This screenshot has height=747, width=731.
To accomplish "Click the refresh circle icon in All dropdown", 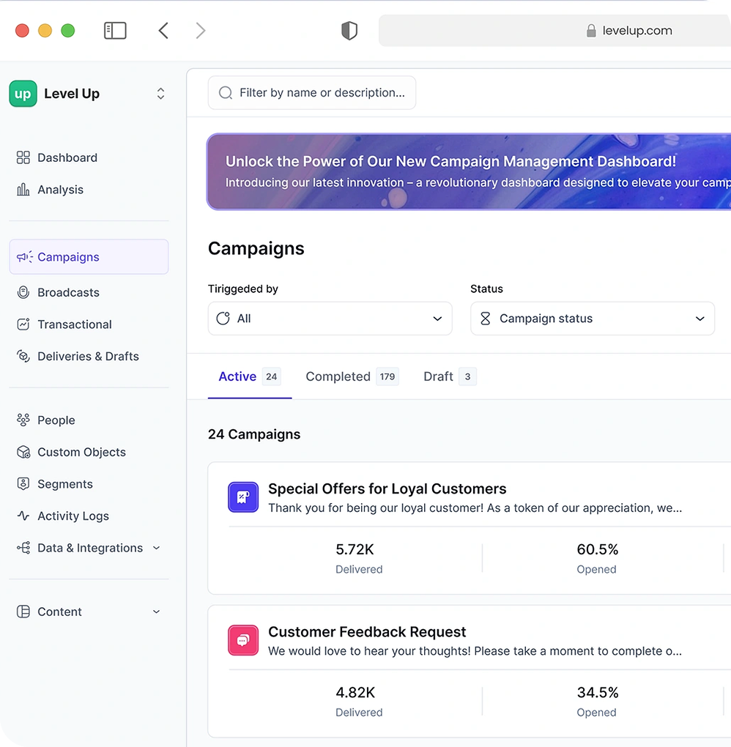I will 223,319.
